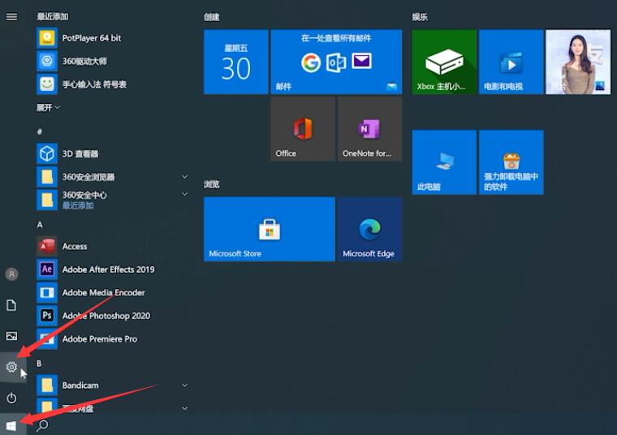Image resolution: width=617 pixels, height=435 pixels.
Task: Launch 360驱动大师 app
Action: [x=112, y=61]
